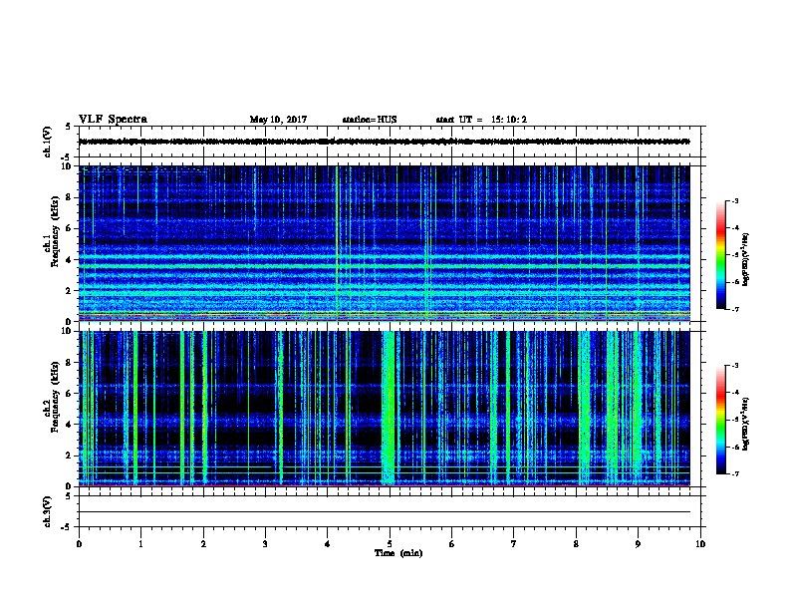
Task: Click time axis tick label "5"
Action: 390,544
